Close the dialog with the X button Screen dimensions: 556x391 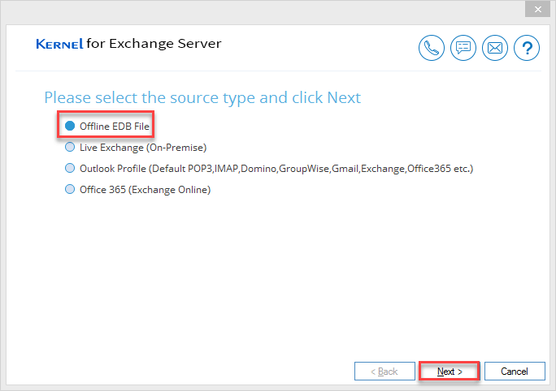537,9
